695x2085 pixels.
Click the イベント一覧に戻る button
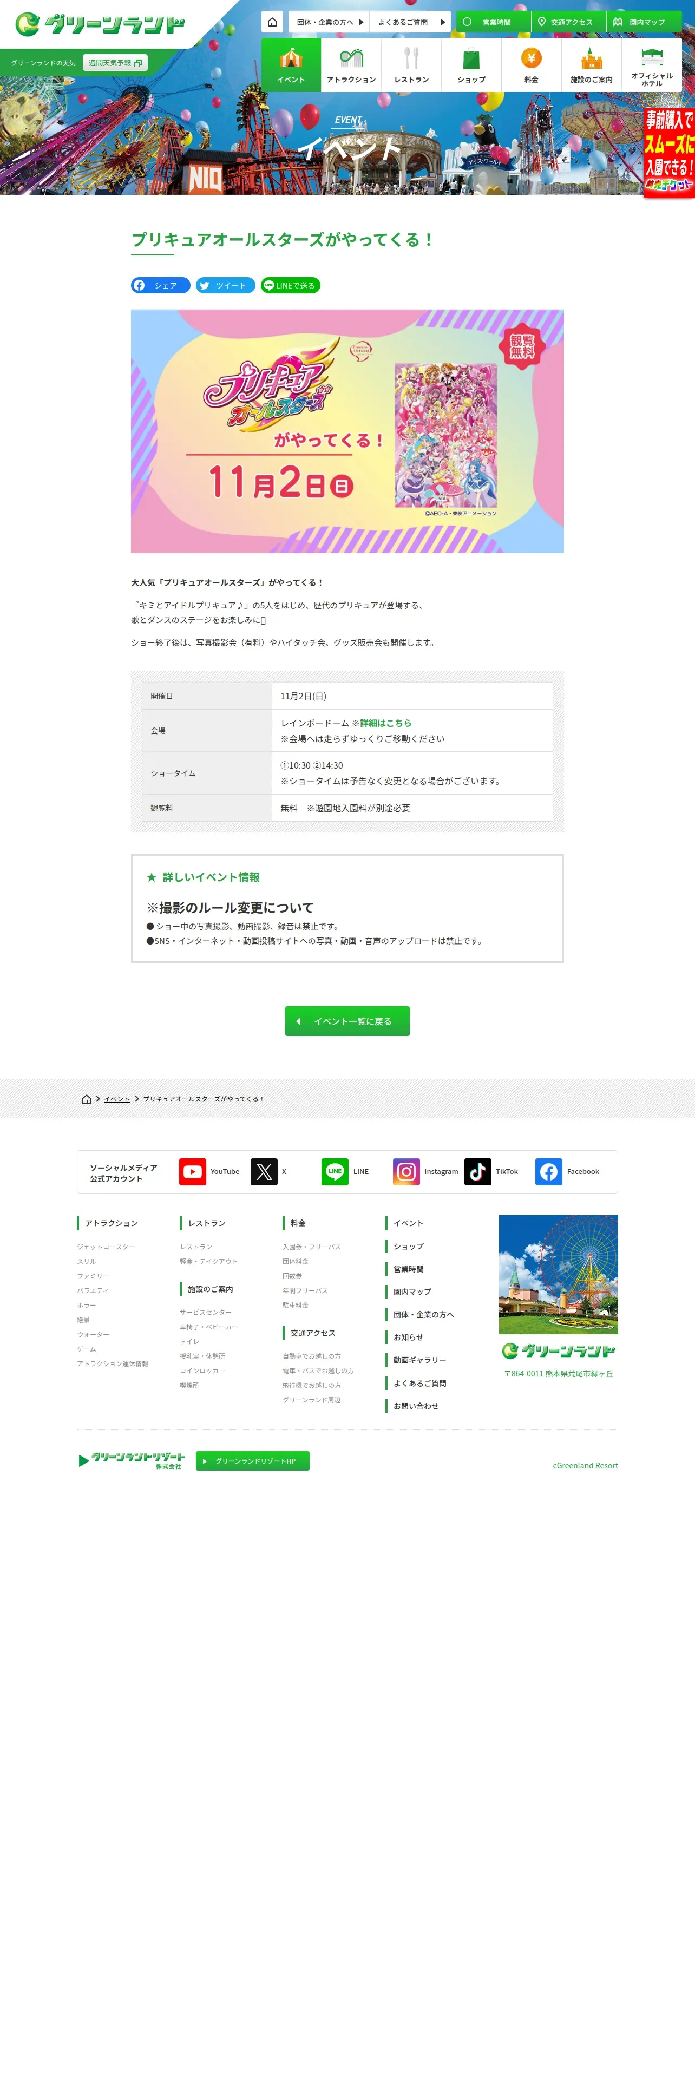[x=347, y=1021]
